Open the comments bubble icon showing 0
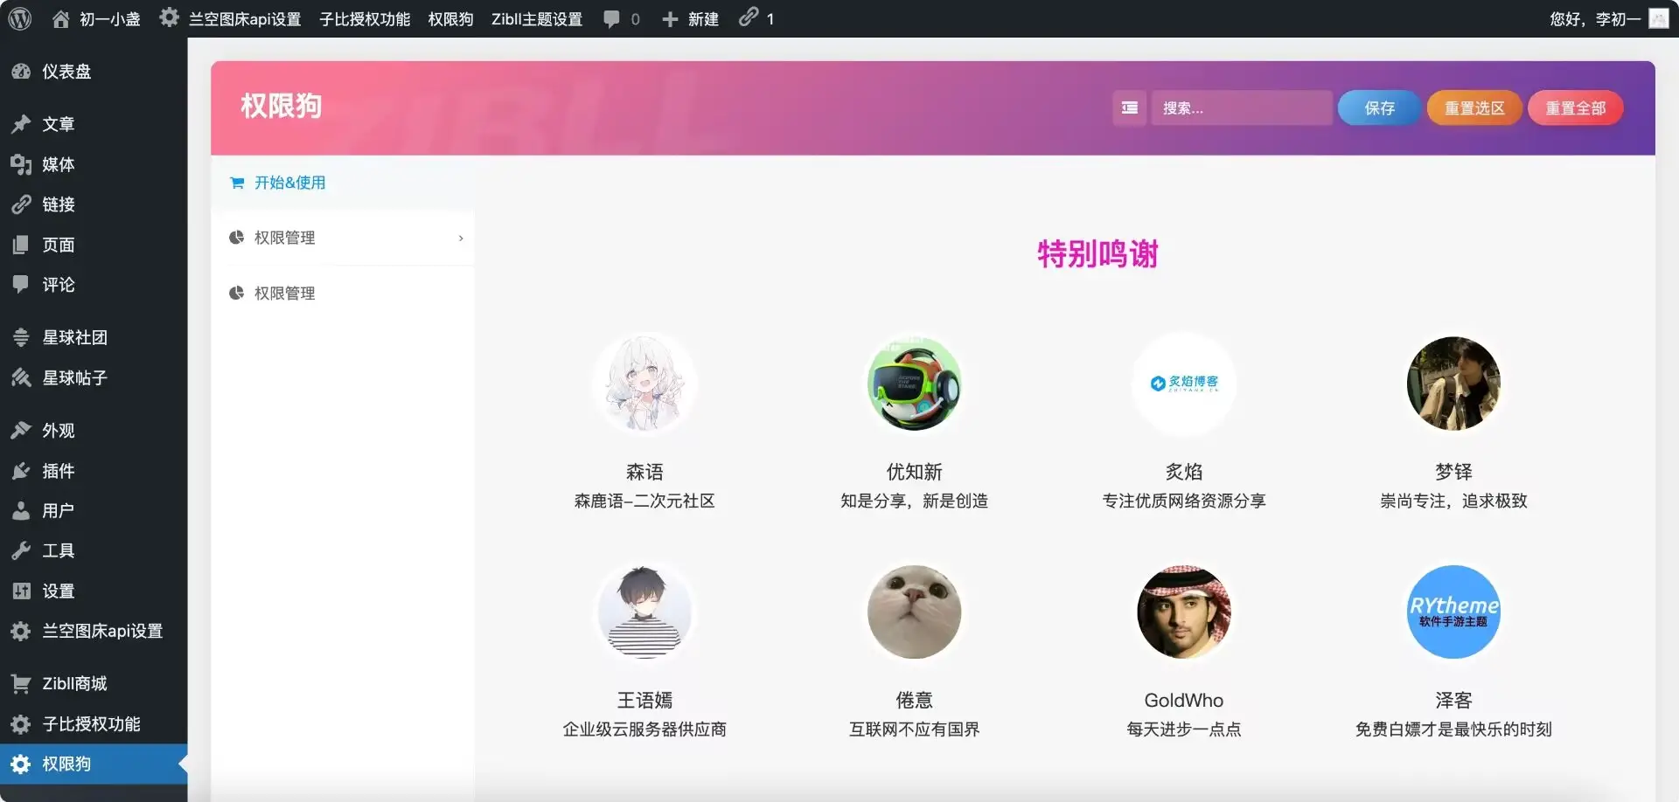 [612, 18]
